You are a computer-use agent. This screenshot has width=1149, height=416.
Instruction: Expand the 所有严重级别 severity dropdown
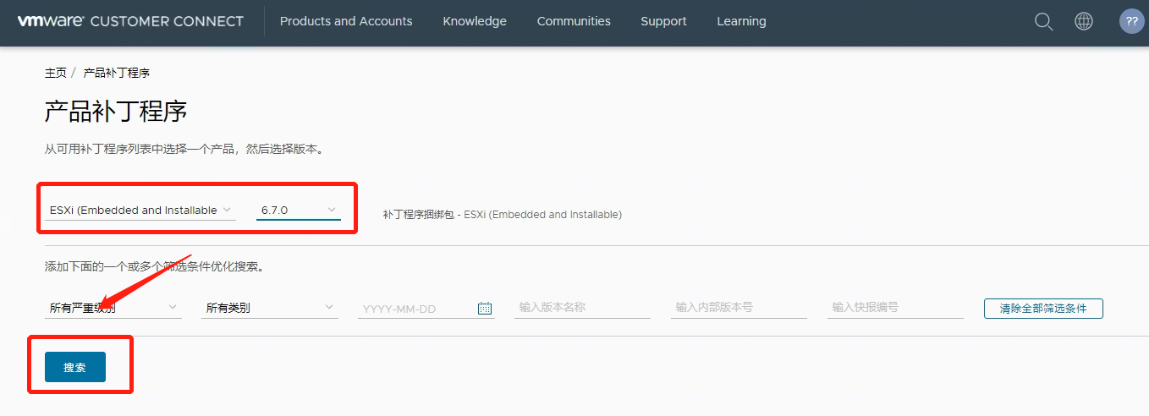point(113,308)
